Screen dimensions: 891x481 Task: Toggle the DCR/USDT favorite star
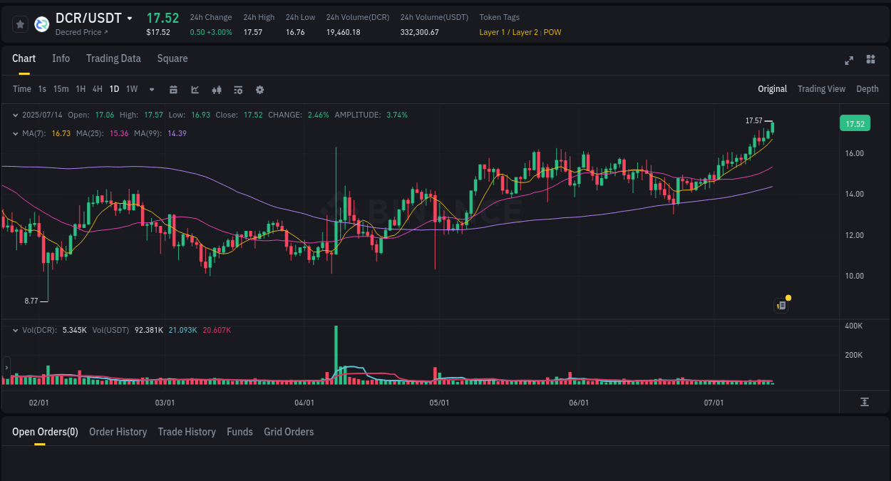pyautogui.click(x=21, y=24)
